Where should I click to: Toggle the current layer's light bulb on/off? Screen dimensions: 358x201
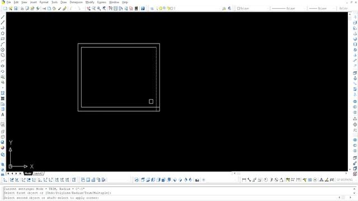[157, 8]
